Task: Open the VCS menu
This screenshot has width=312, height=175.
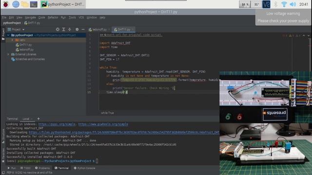Action: pyautogui.click(x=81, y=17)
